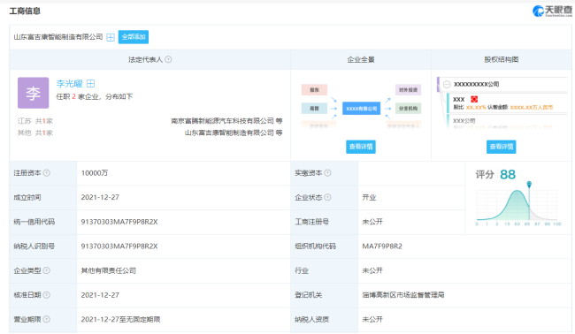This screenshot has height=334, width=575.
Task: Click help icon next to 企业状态
Action: pyautogui.click(x=328, y=197)
